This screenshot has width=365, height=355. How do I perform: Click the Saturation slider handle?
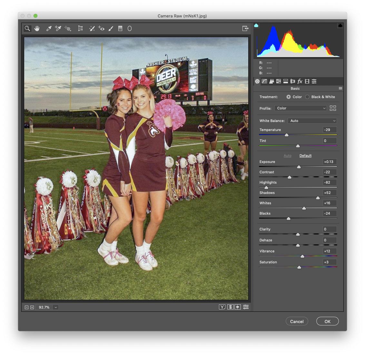click(x=299, y=267)
